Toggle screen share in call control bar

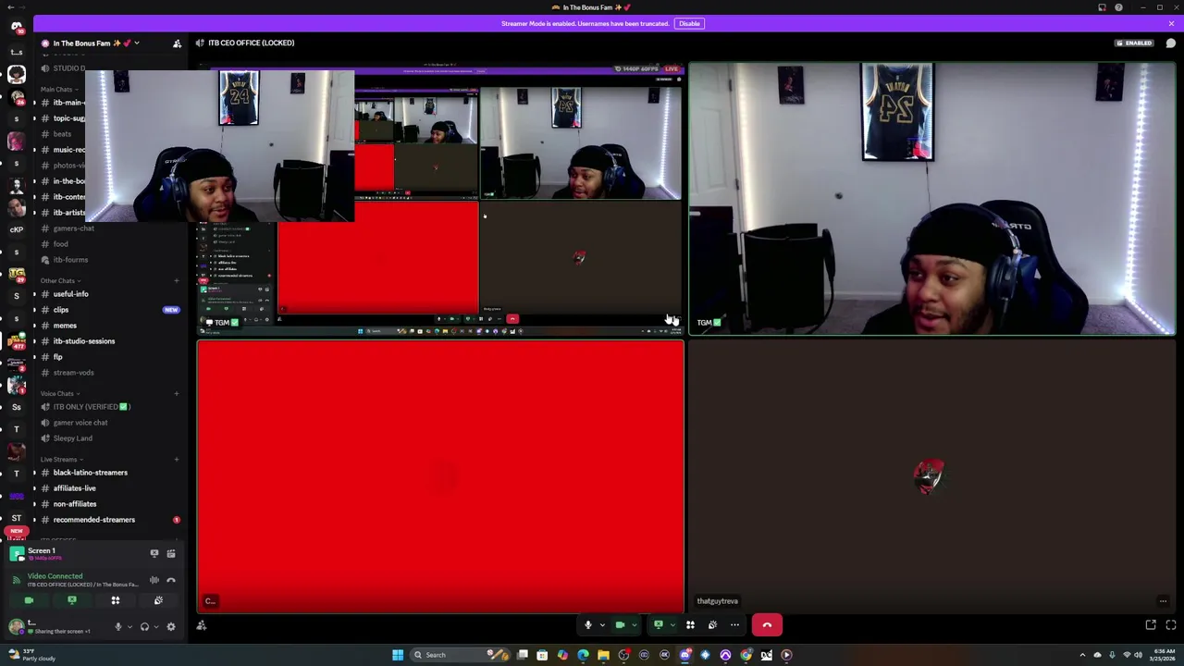coord(659,625)
